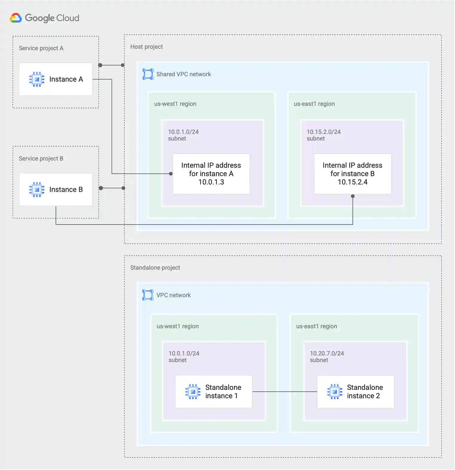This screenshot has height=470, width=455.
Task: Click the Instance A compute chip icon
Action: pos(37,79)
